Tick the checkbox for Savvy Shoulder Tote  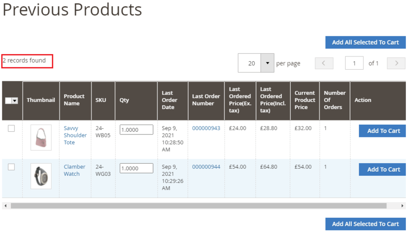click(x=11, y=128)
